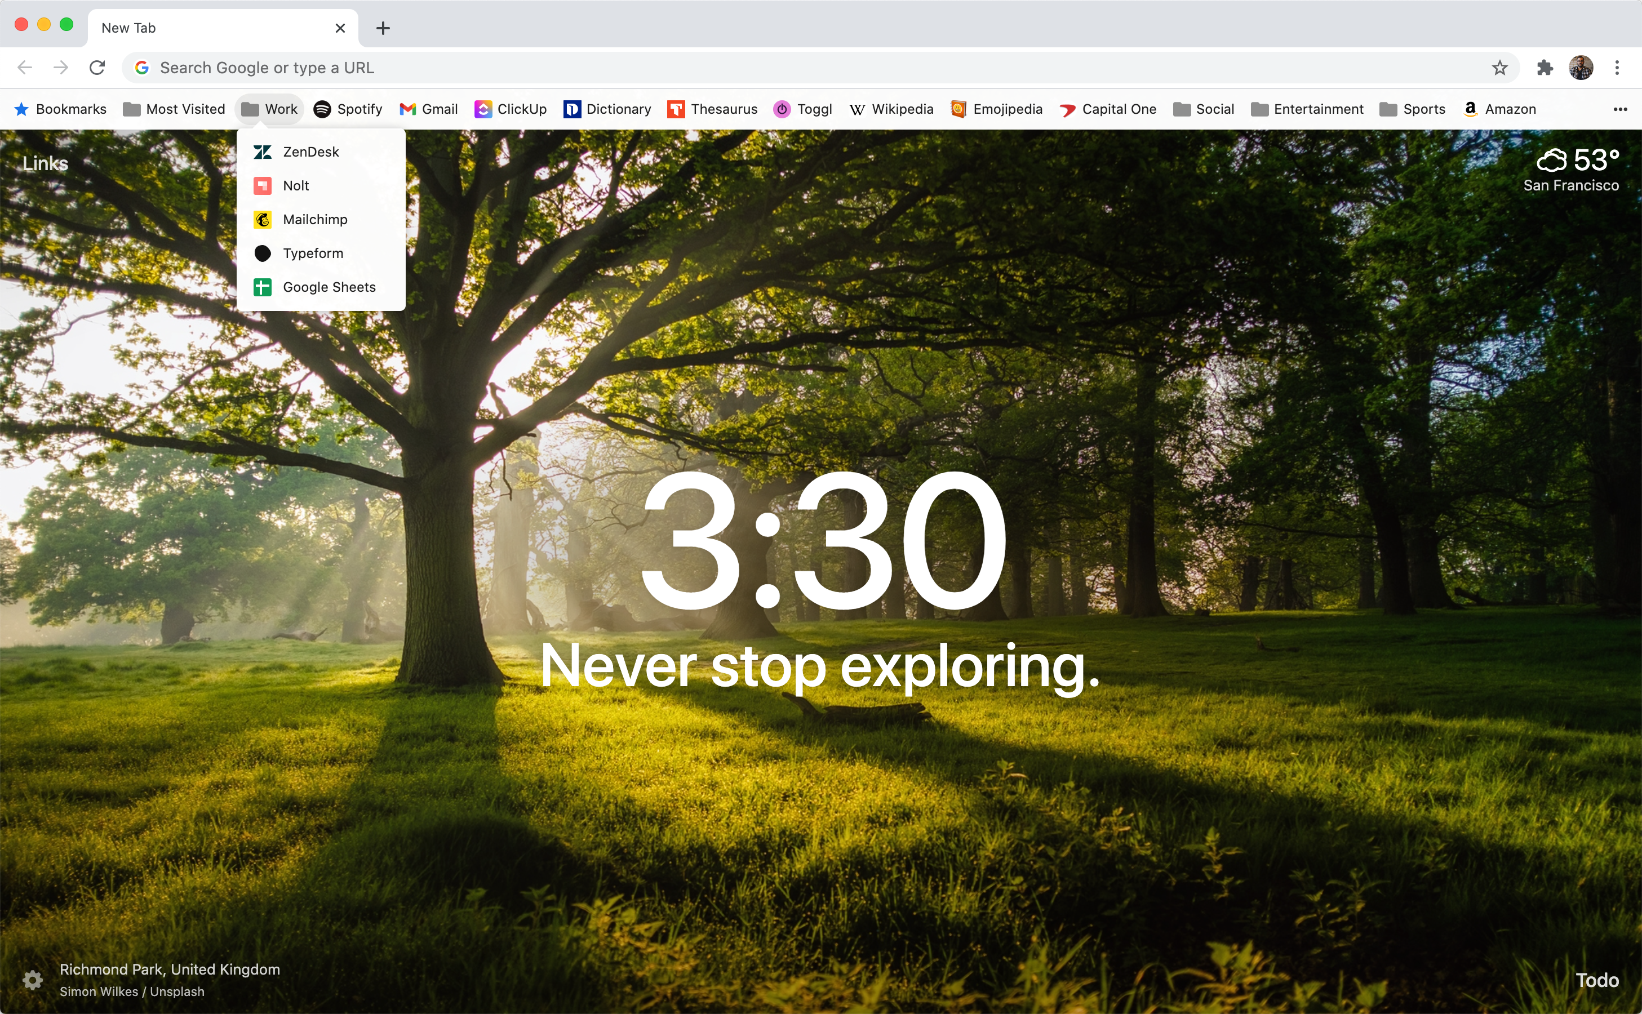This screenshot has width=1642, height=1014.
Task: Expand the Social bookmarks folder
Action: point(1204,109)
